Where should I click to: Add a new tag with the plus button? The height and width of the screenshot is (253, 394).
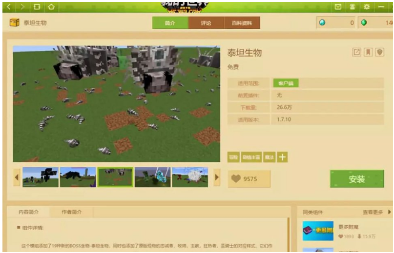282,157
